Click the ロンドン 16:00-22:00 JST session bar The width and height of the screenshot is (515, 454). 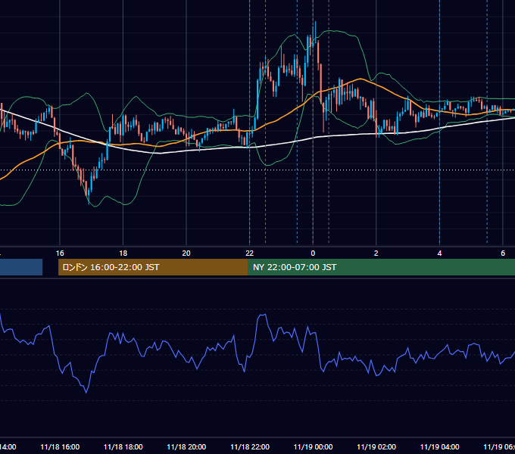[153, 267]
